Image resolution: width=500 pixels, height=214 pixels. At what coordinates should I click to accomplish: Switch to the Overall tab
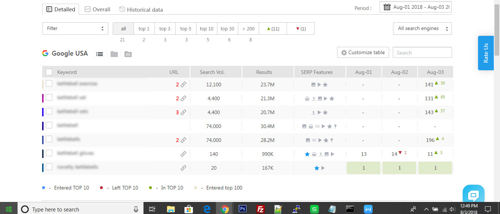pyautogui.click(x=97, y=10)
